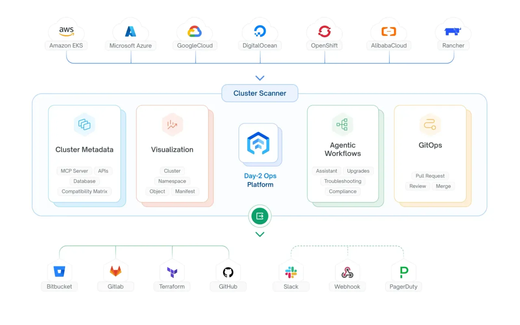The height and width of the screenshot is (325, 520).
Task: Select the Object tag
Action: click(157, 191)
